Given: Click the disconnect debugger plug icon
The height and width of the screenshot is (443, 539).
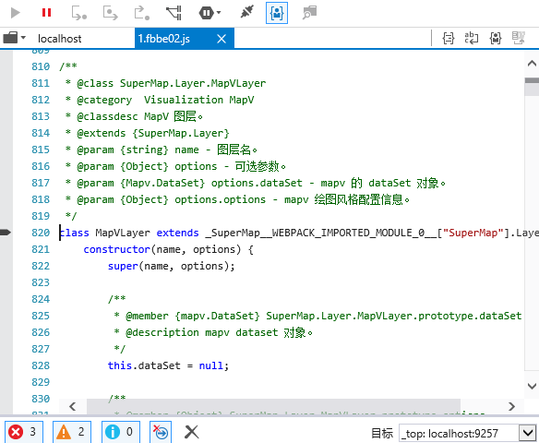Looking at the screenshot, I should coord(246,12).
